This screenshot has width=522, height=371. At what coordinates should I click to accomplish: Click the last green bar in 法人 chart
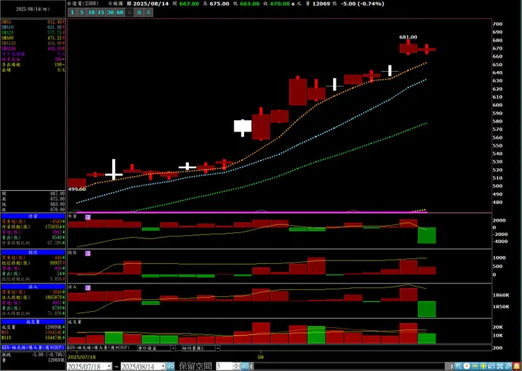[427, 309]
